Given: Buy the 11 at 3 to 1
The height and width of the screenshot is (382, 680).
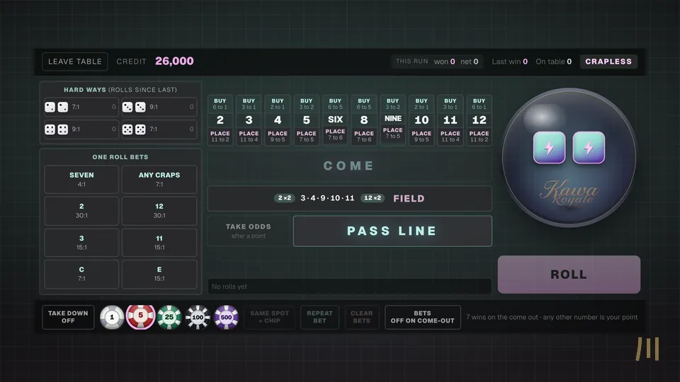Looking at the screenshot, I should (x=450, y=103).
